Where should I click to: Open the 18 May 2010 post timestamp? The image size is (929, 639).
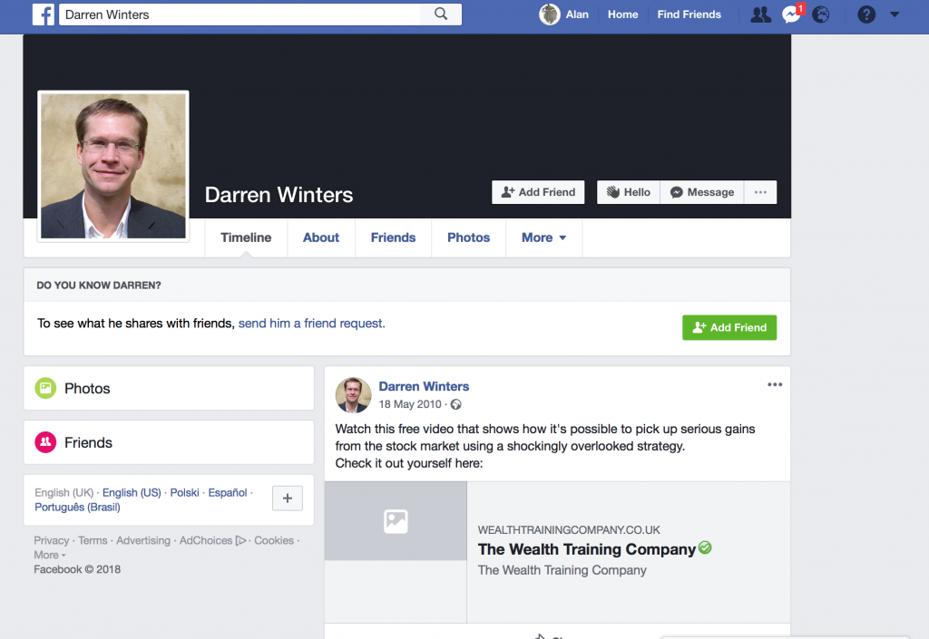[410, 404]
